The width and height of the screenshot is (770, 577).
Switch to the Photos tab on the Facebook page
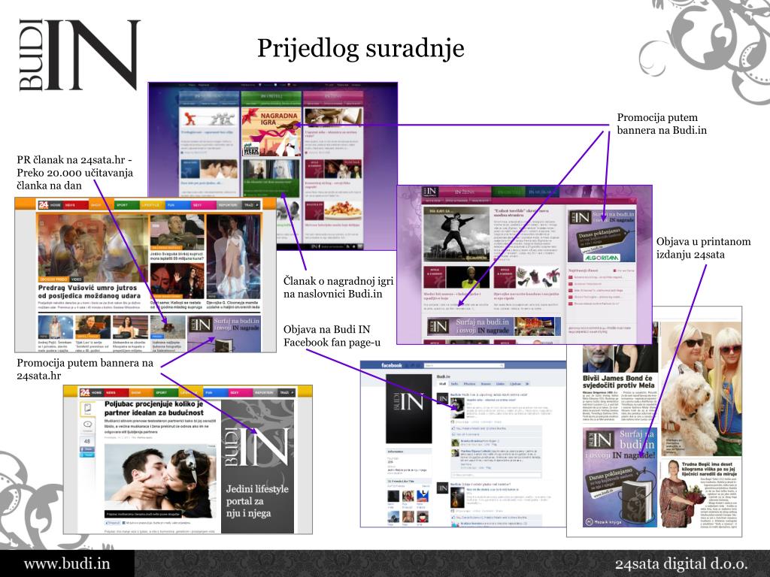[469, 384]
